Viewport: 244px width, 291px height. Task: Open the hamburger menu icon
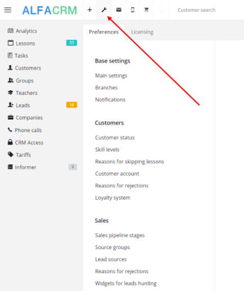point(8,10)
